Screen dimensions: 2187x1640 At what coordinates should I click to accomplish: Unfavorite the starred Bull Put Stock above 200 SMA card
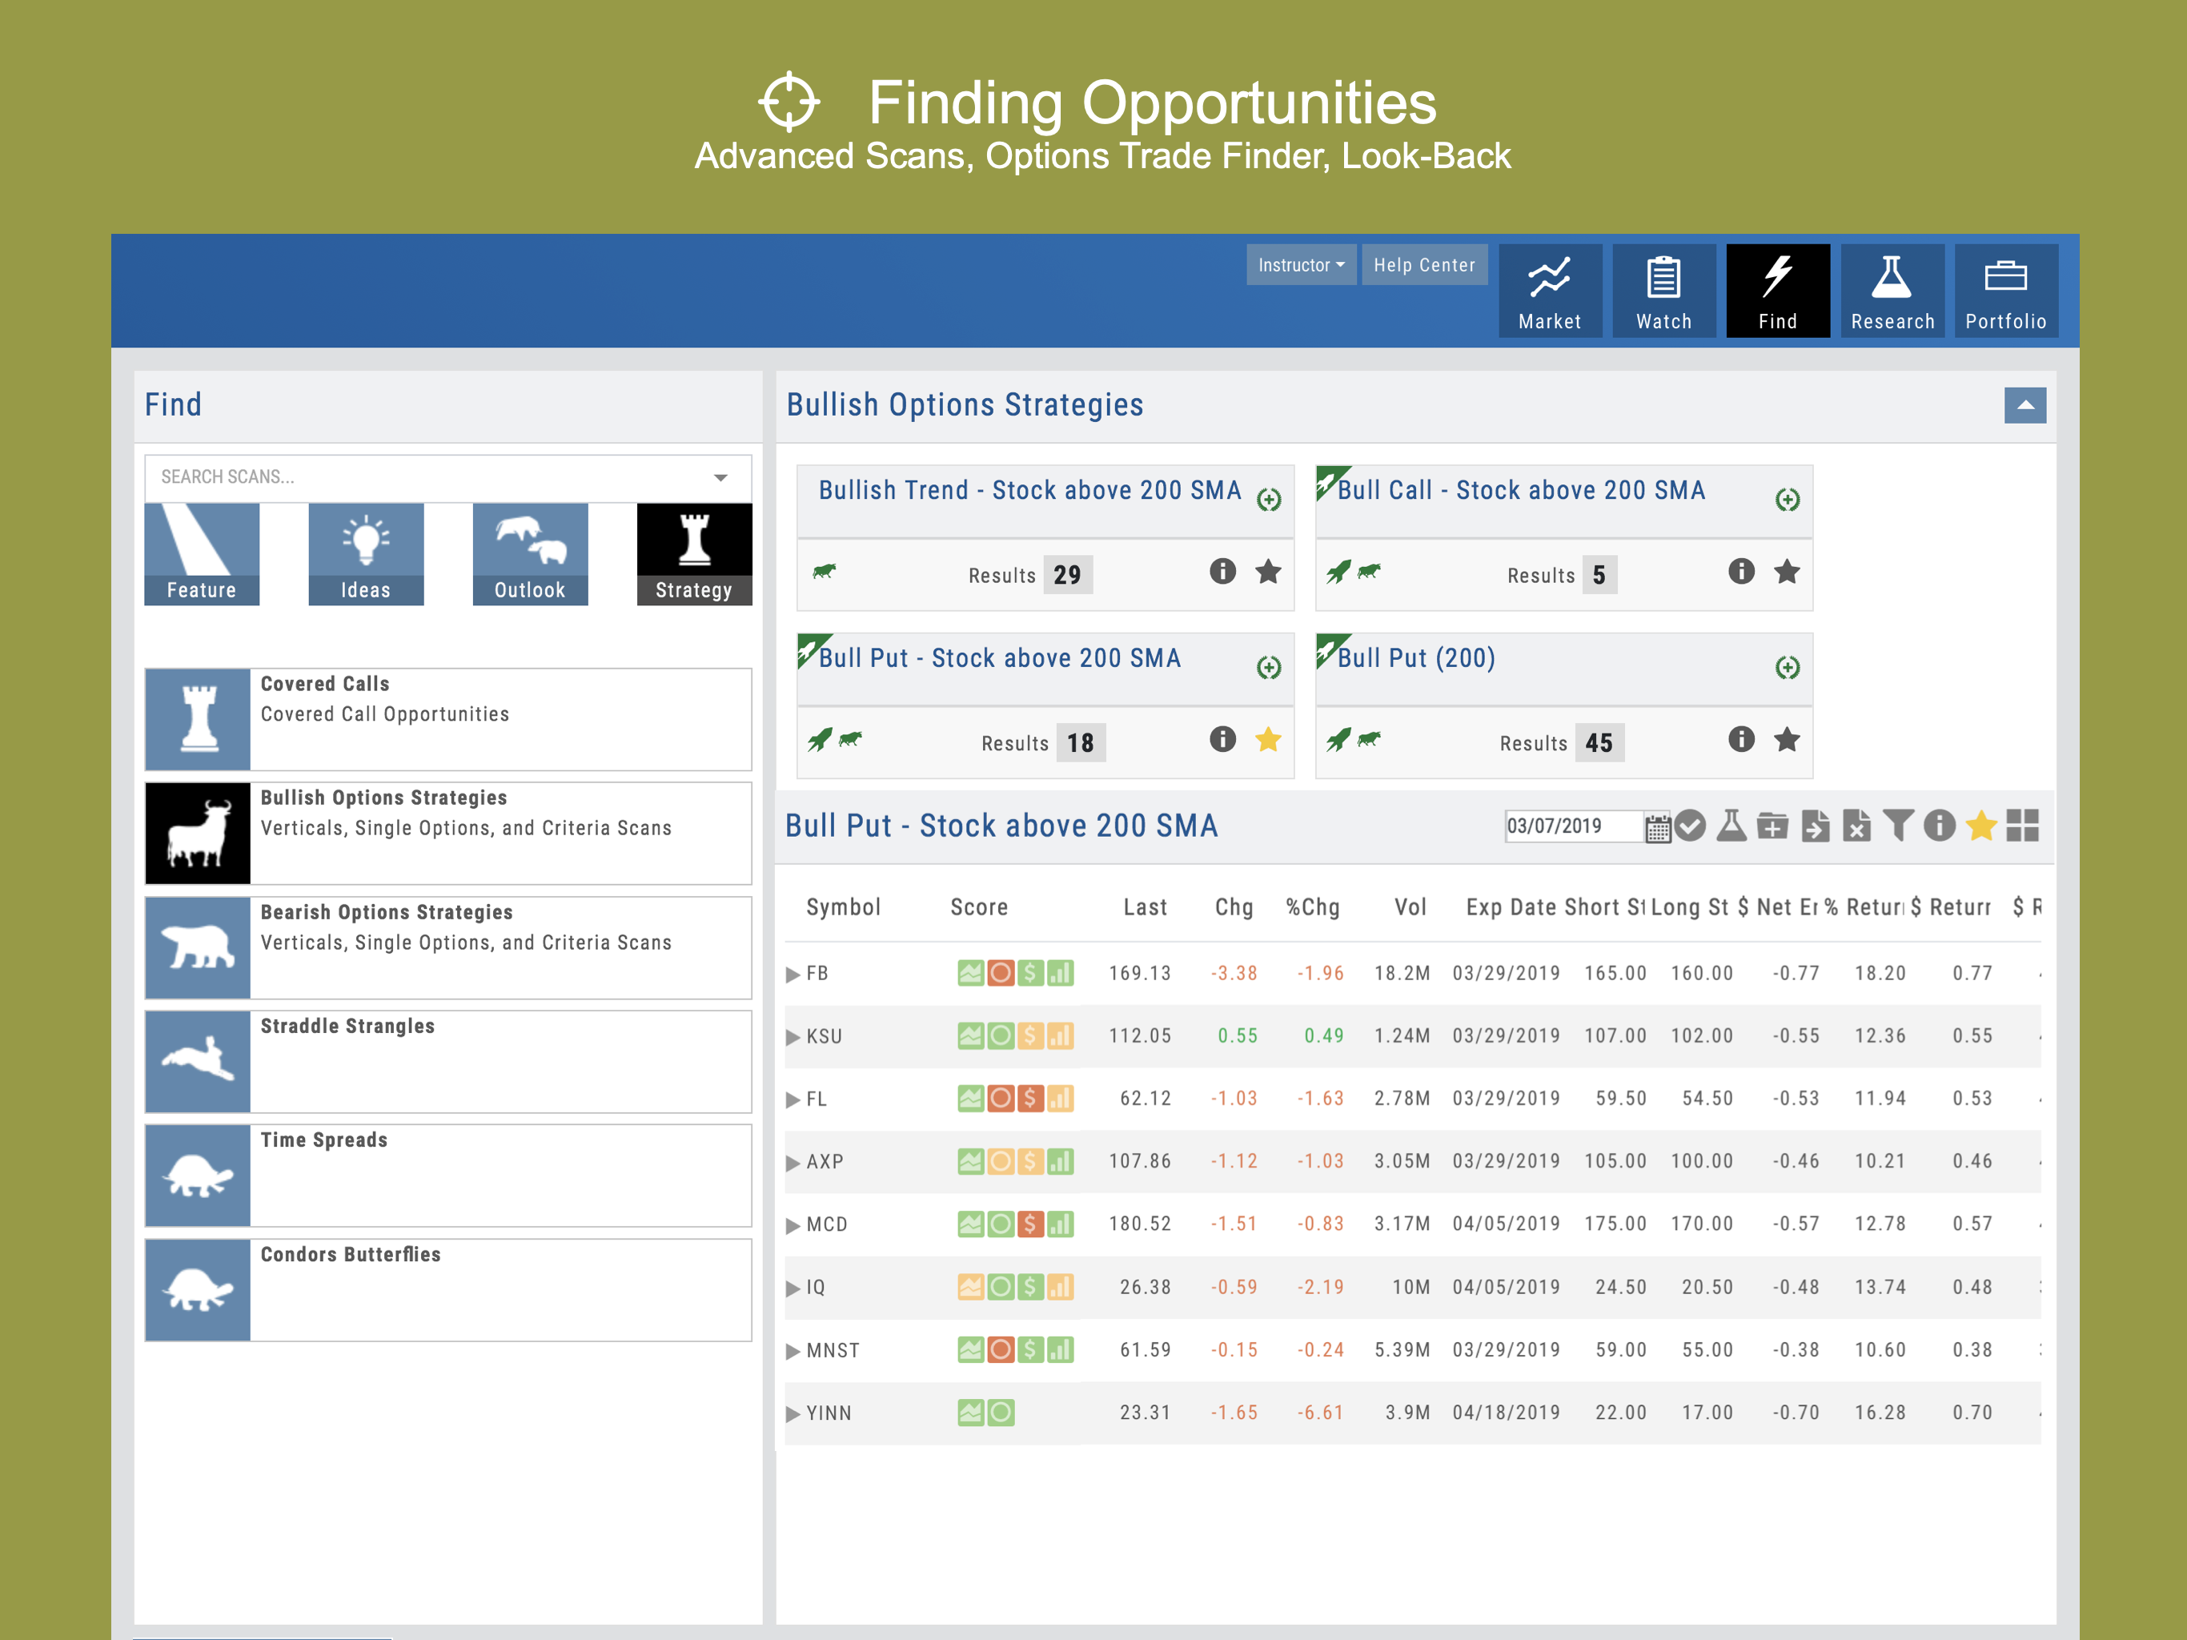coord(1269,740)
